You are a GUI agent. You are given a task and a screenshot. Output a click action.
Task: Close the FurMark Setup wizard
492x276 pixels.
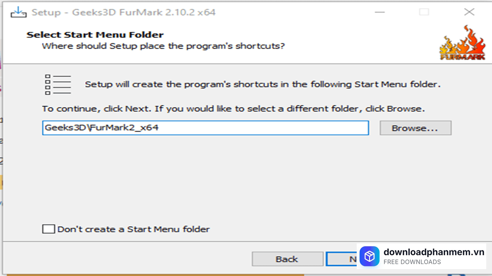pyautogui.click(x=469, y=12)
